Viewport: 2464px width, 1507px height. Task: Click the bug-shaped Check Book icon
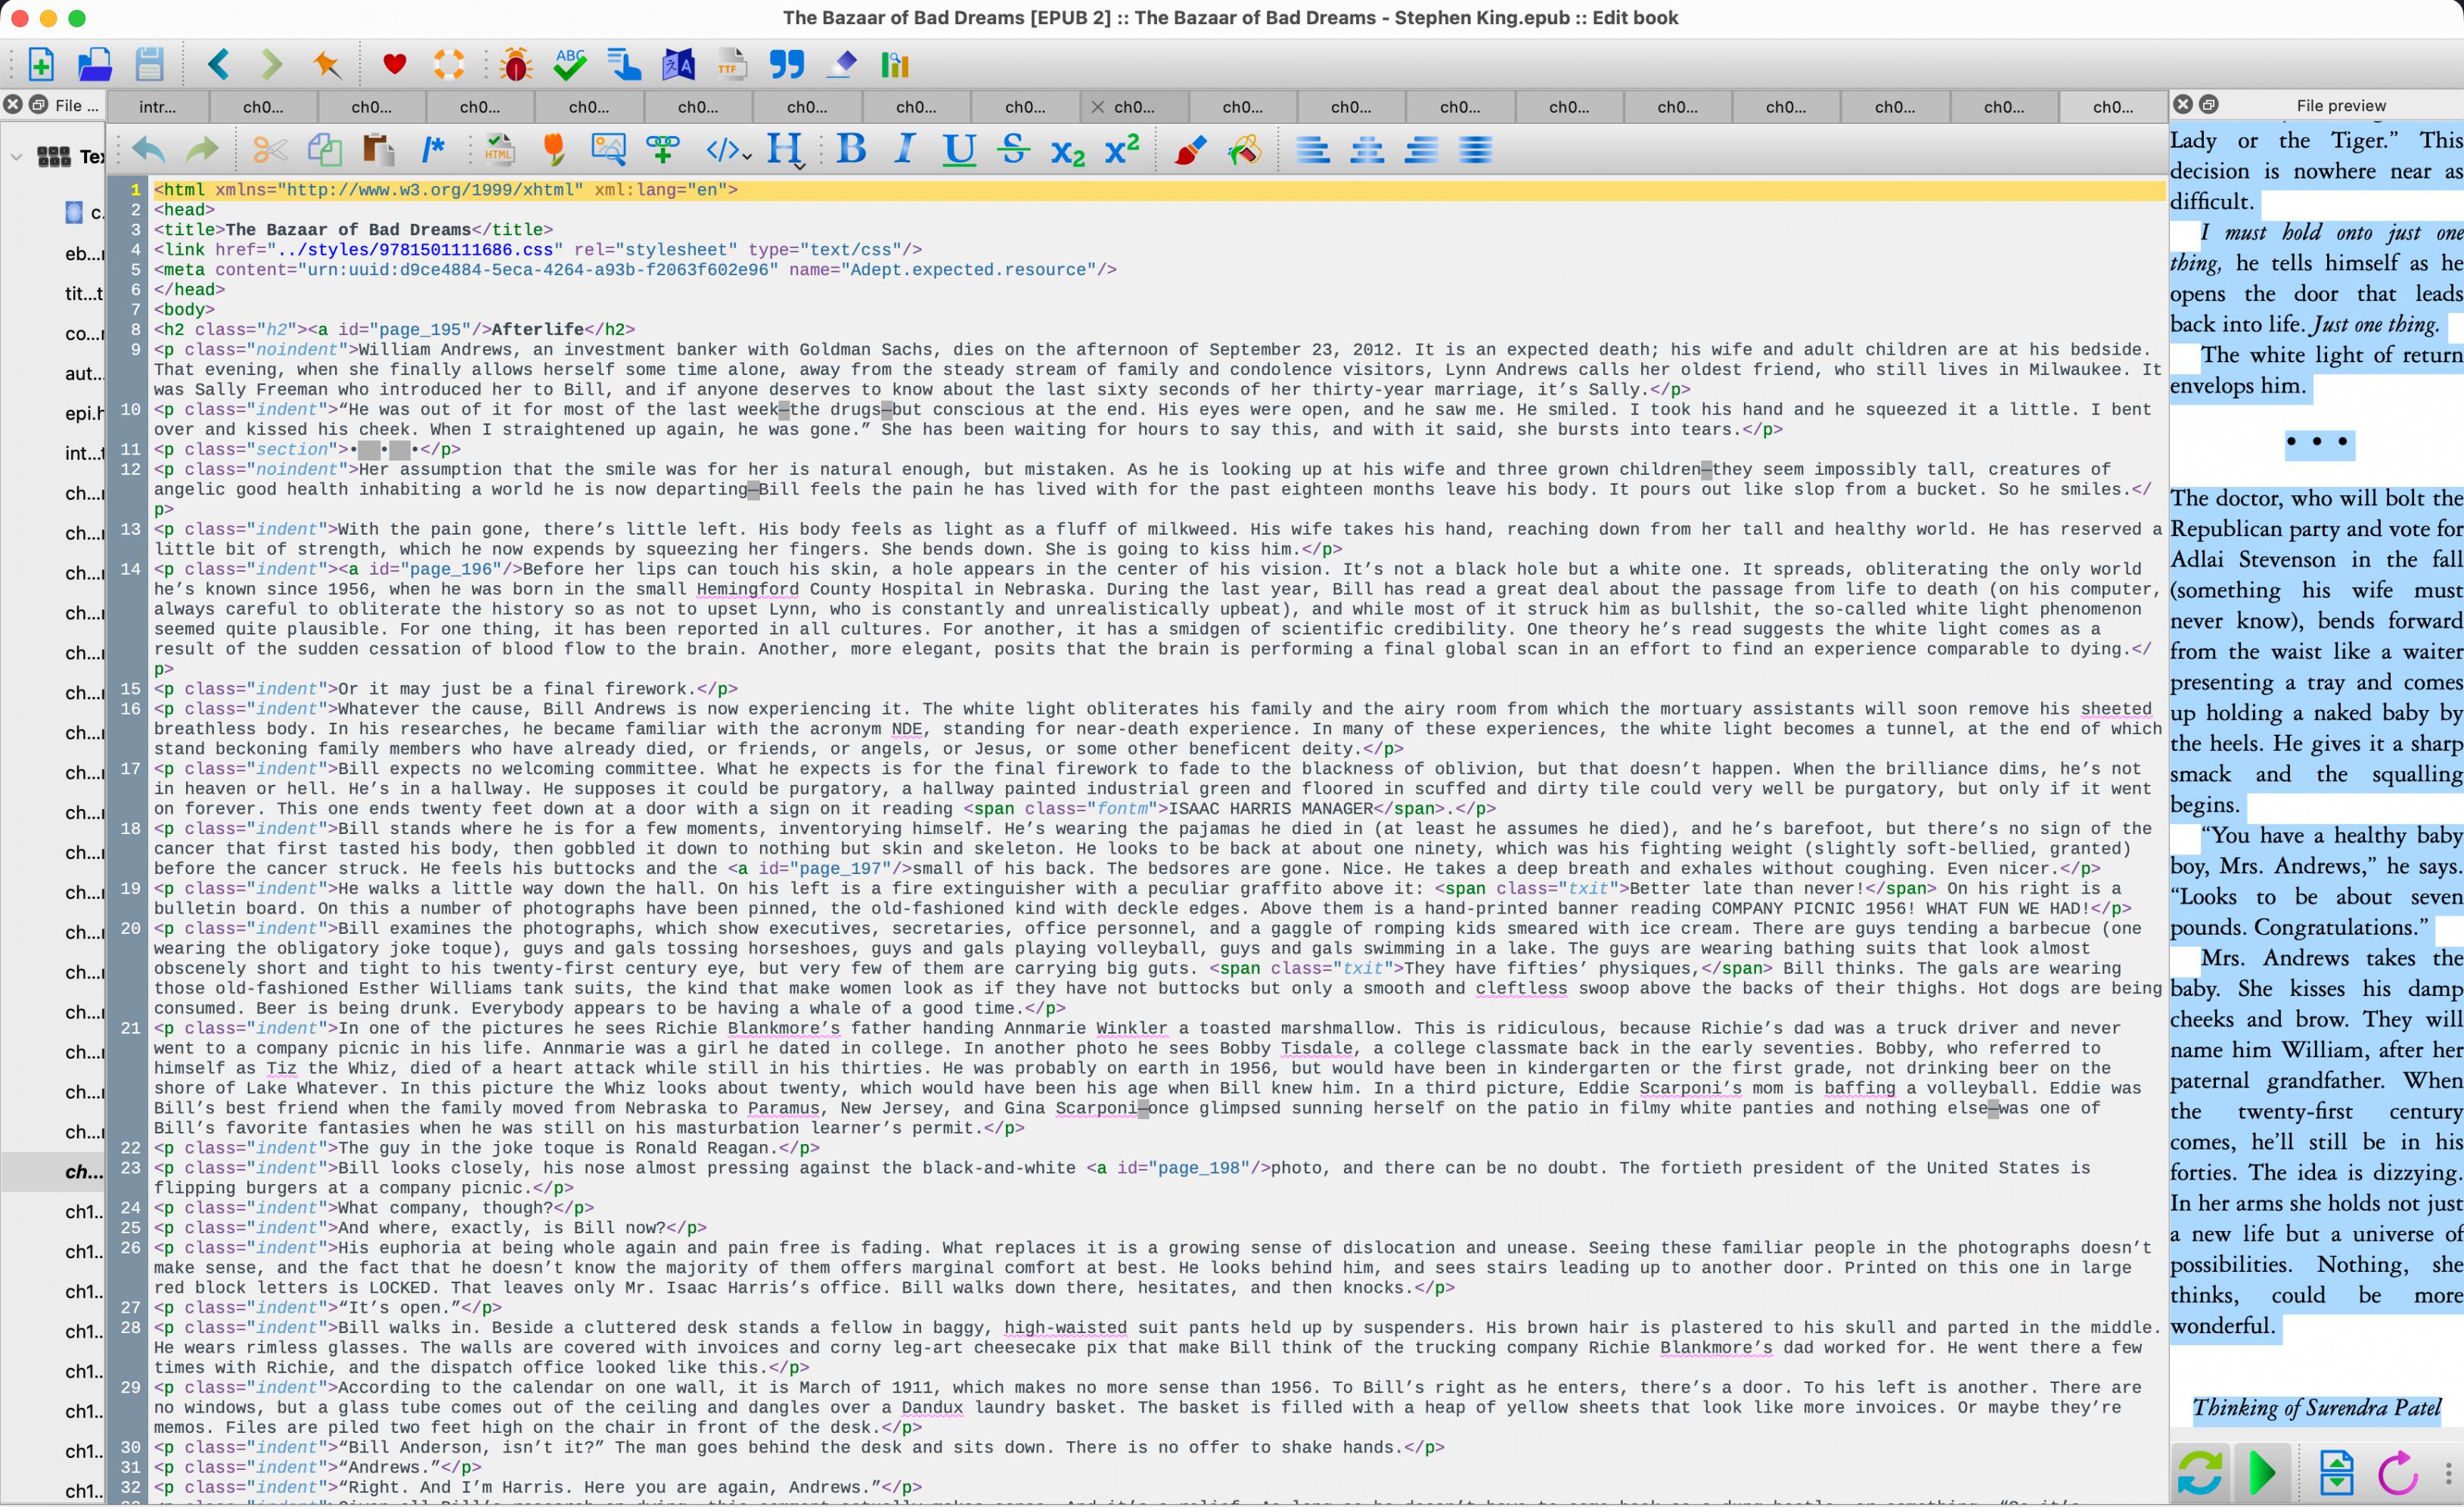516,65
